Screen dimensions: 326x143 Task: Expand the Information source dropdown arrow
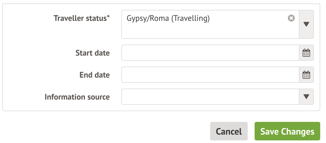click(306, 97)
